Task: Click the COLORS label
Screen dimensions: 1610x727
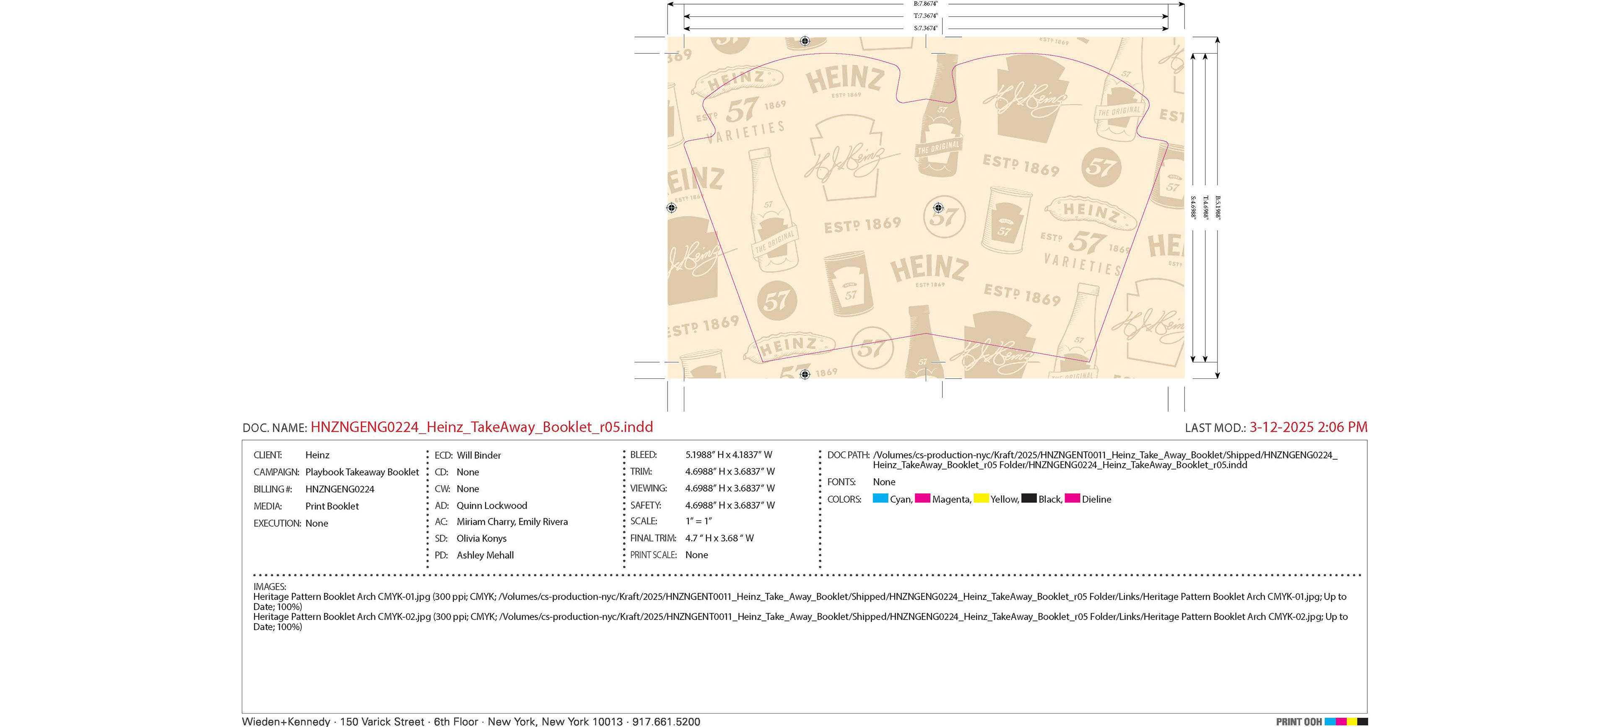Action: coord(844,499)
